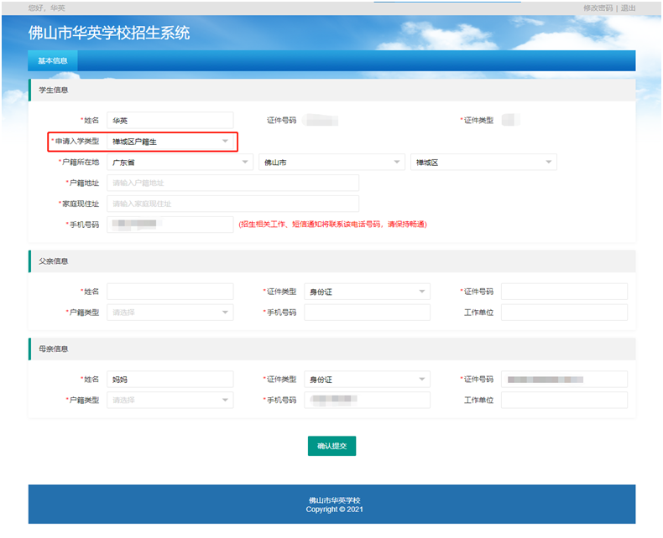Image resolution: width=663 pixels, height=538 pixels.
Task: Switch to the 基本信息 tab
Action: [53, 60]
